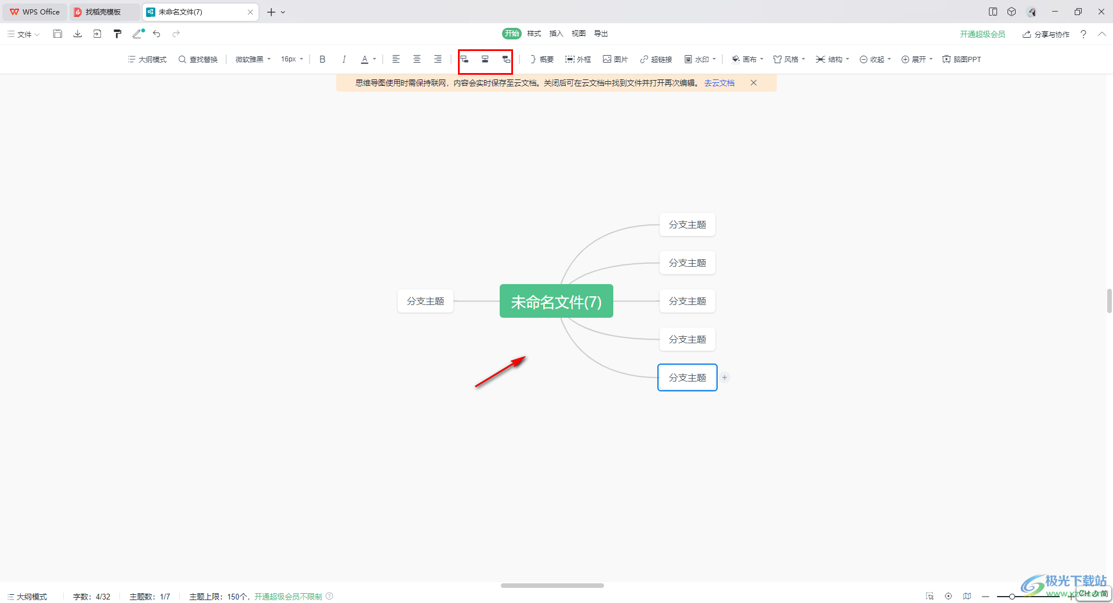Select the central node 未命名文件(7)

pos(556,301)
